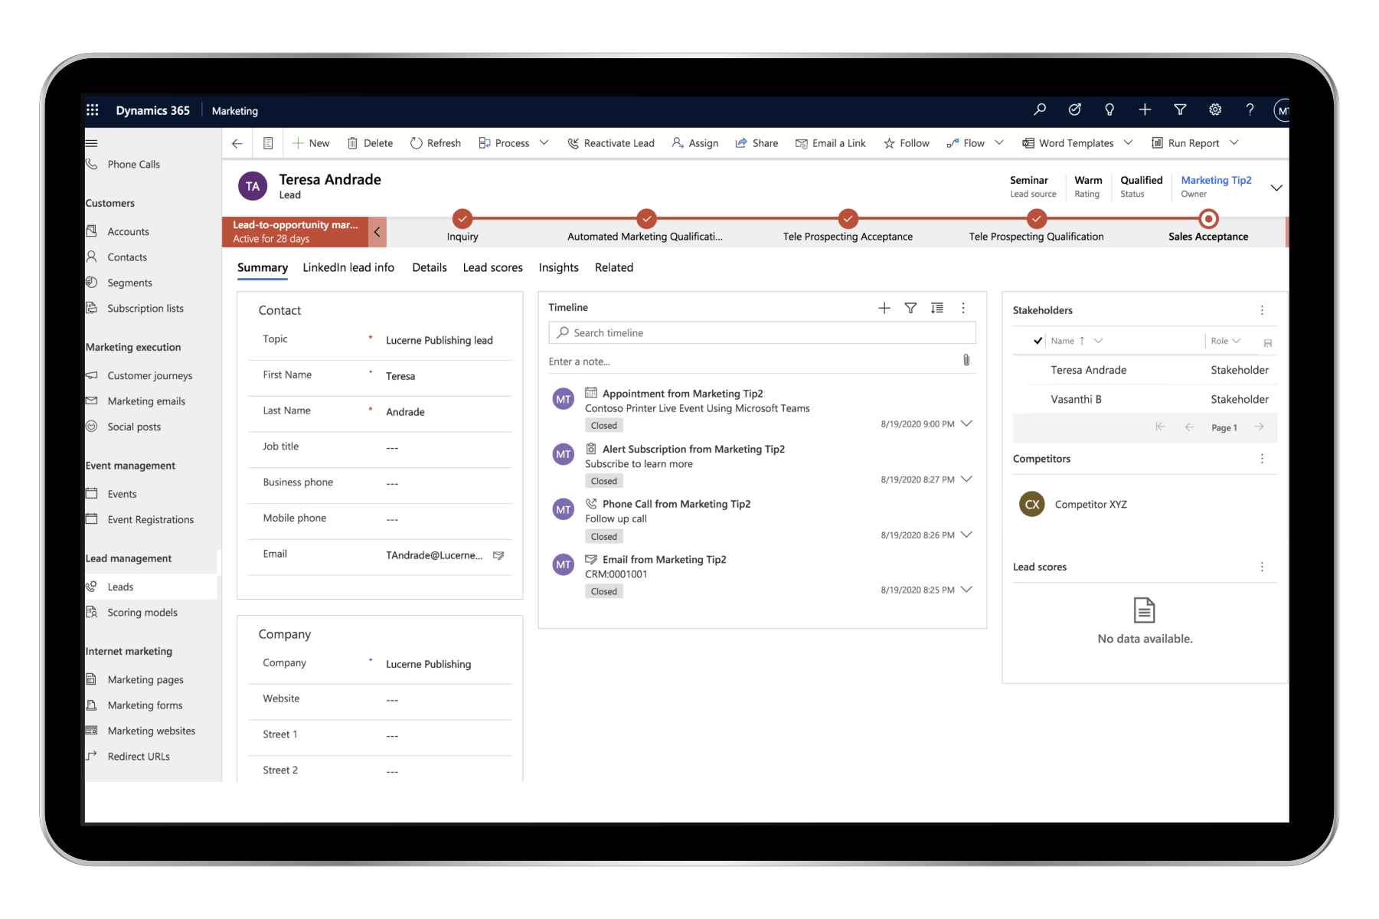
Task: Open the Marketing Tip2 owner link
Action: (1215, 181)
